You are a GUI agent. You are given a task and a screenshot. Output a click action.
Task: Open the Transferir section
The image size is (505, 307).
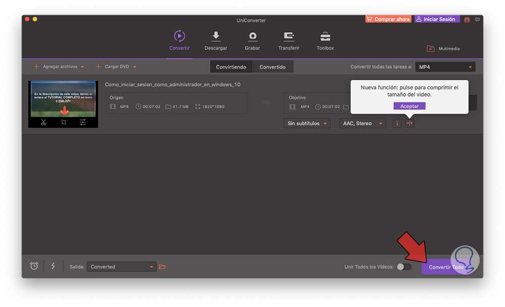[x=288, y=40]
